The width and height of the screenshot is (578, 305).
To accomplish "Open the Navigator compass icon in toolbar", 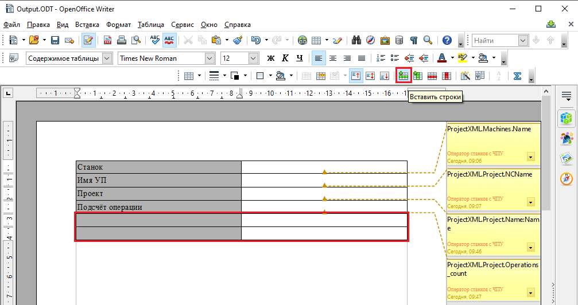I will (370, 40).
